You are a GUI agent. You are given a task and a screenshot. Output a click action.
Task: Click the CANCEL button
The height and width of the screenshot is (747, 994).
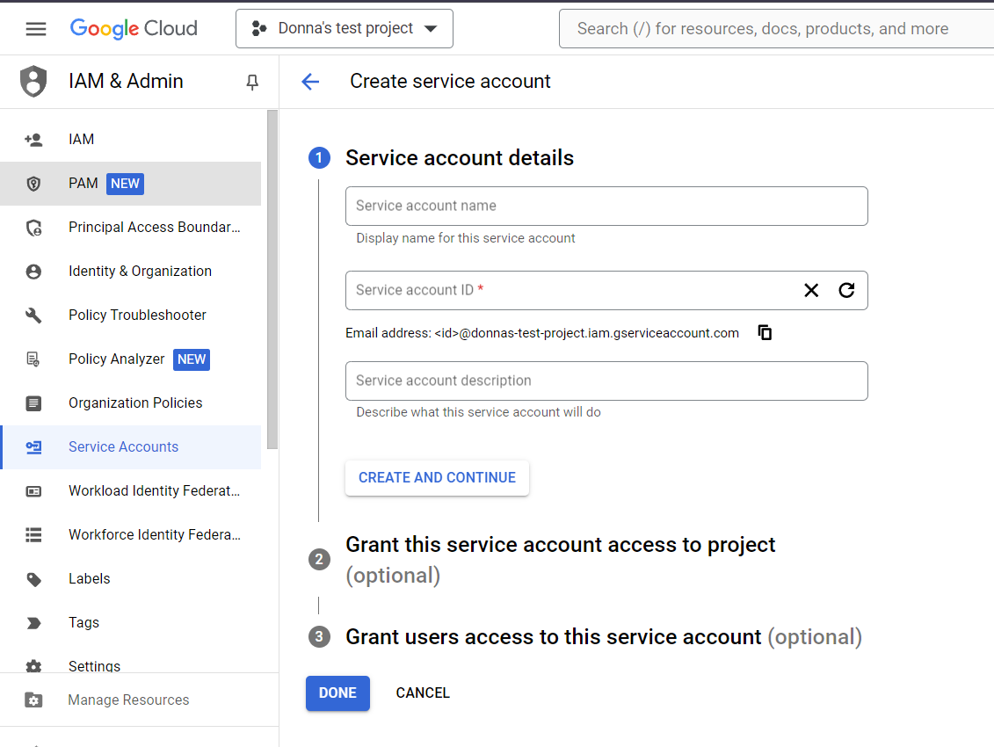(x=423, y=693)
